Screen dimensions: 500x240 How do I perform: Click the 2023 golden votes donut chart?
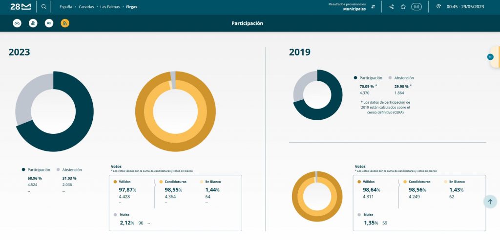[x=175, y=111]
